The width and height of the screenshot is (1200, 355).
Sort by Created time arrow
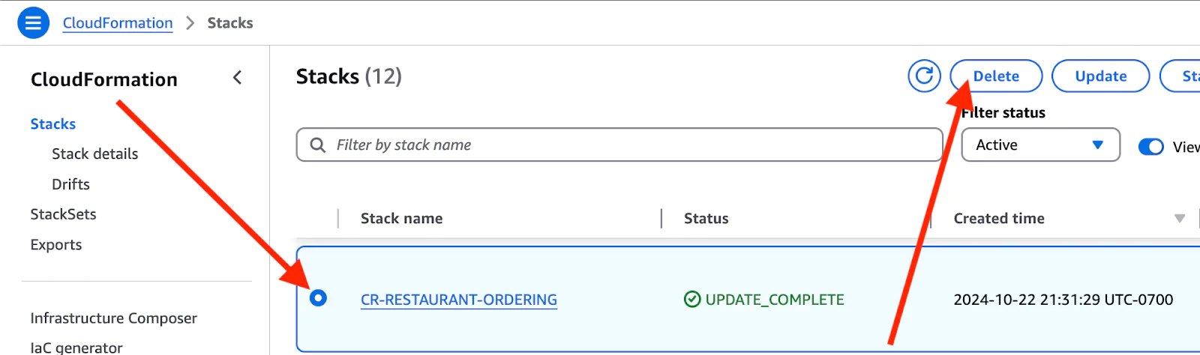1179,219
